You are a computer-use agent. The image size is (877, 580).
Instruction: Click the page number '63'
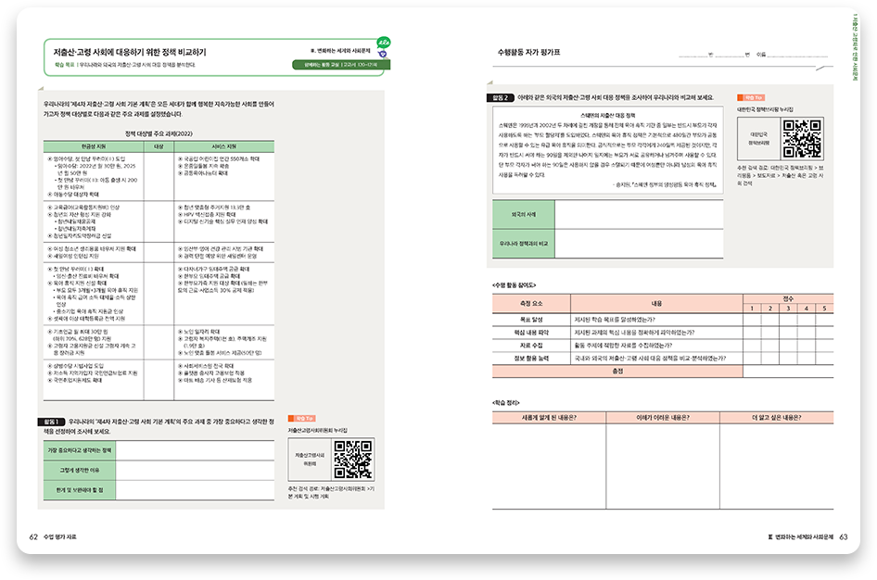click(844, 537)
